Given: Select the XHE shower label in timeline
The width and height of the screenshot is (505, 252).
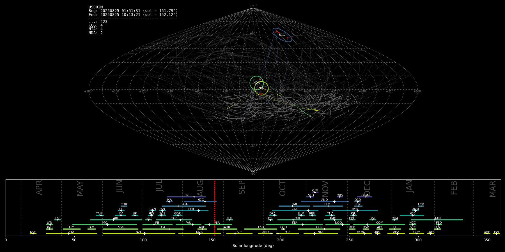Looking at the screenshot, I should (487, 232).
